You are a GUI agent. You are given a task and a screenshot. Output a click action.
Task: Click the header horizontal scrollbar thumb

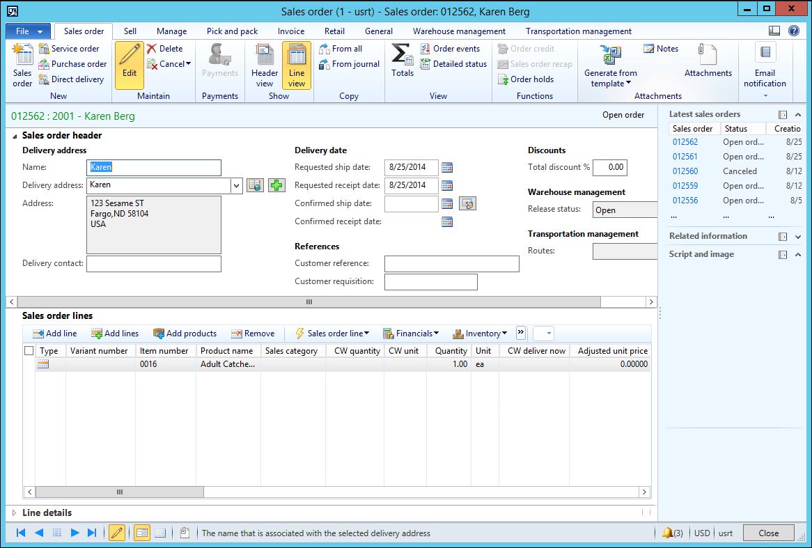(309, 302)
